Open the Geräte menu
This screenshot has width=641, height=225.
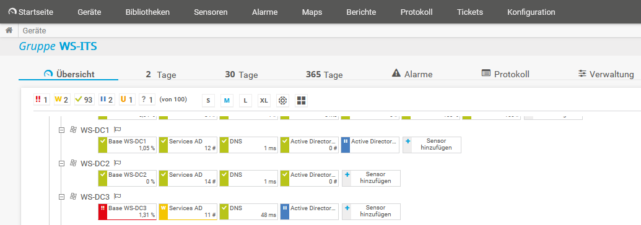pos(89,12)
